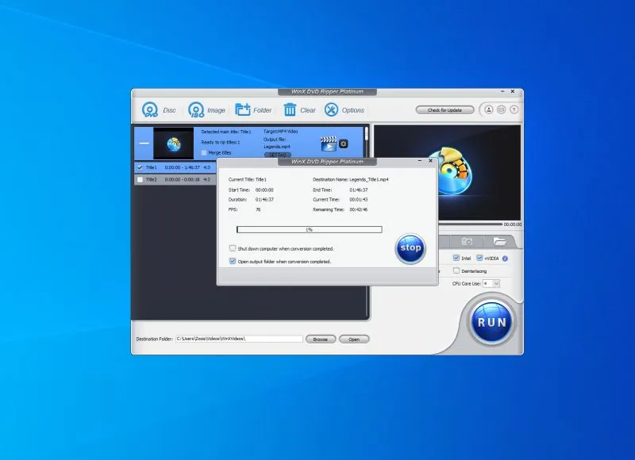Load an ISO Image file
The image size is (635, 460).
coord(196,110)
